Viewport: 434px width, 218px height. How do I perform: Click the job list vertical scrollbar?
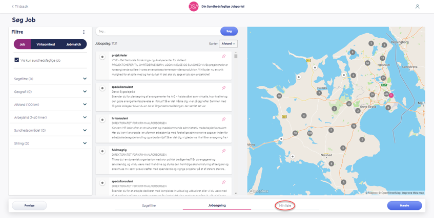(236, 123)
